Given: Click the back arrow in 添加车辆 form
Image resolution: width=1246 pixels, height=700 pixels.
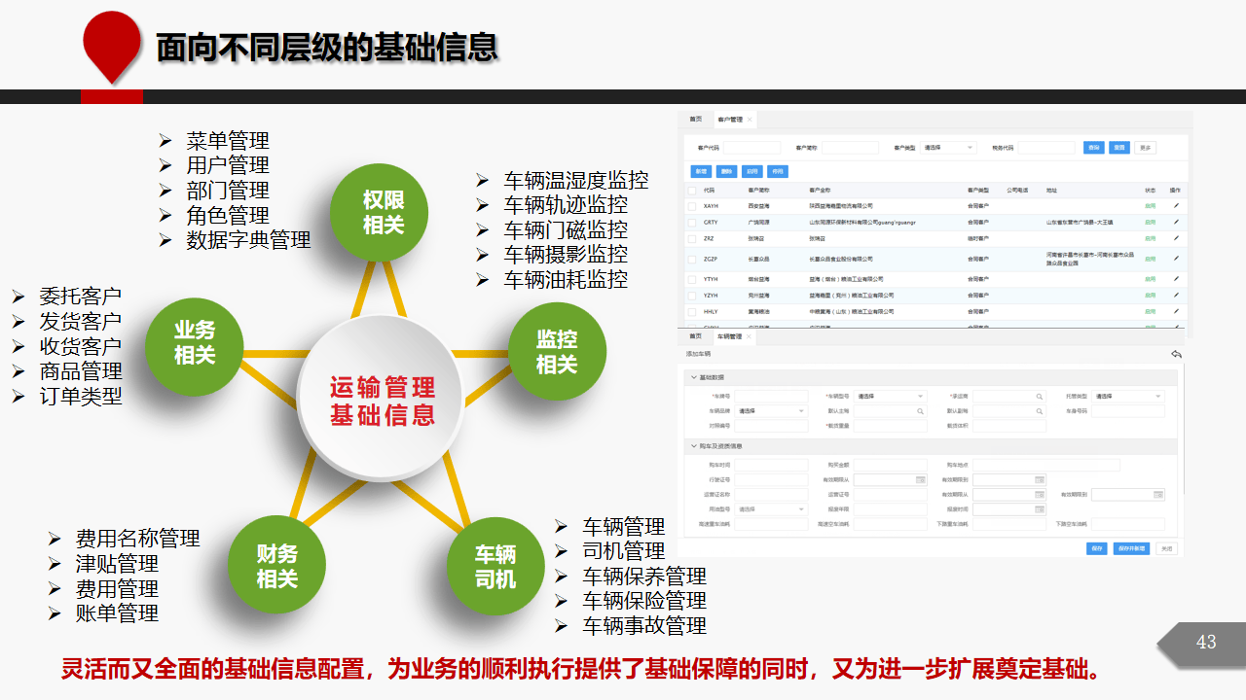Looking at the screenshot, I should 1176,354.
